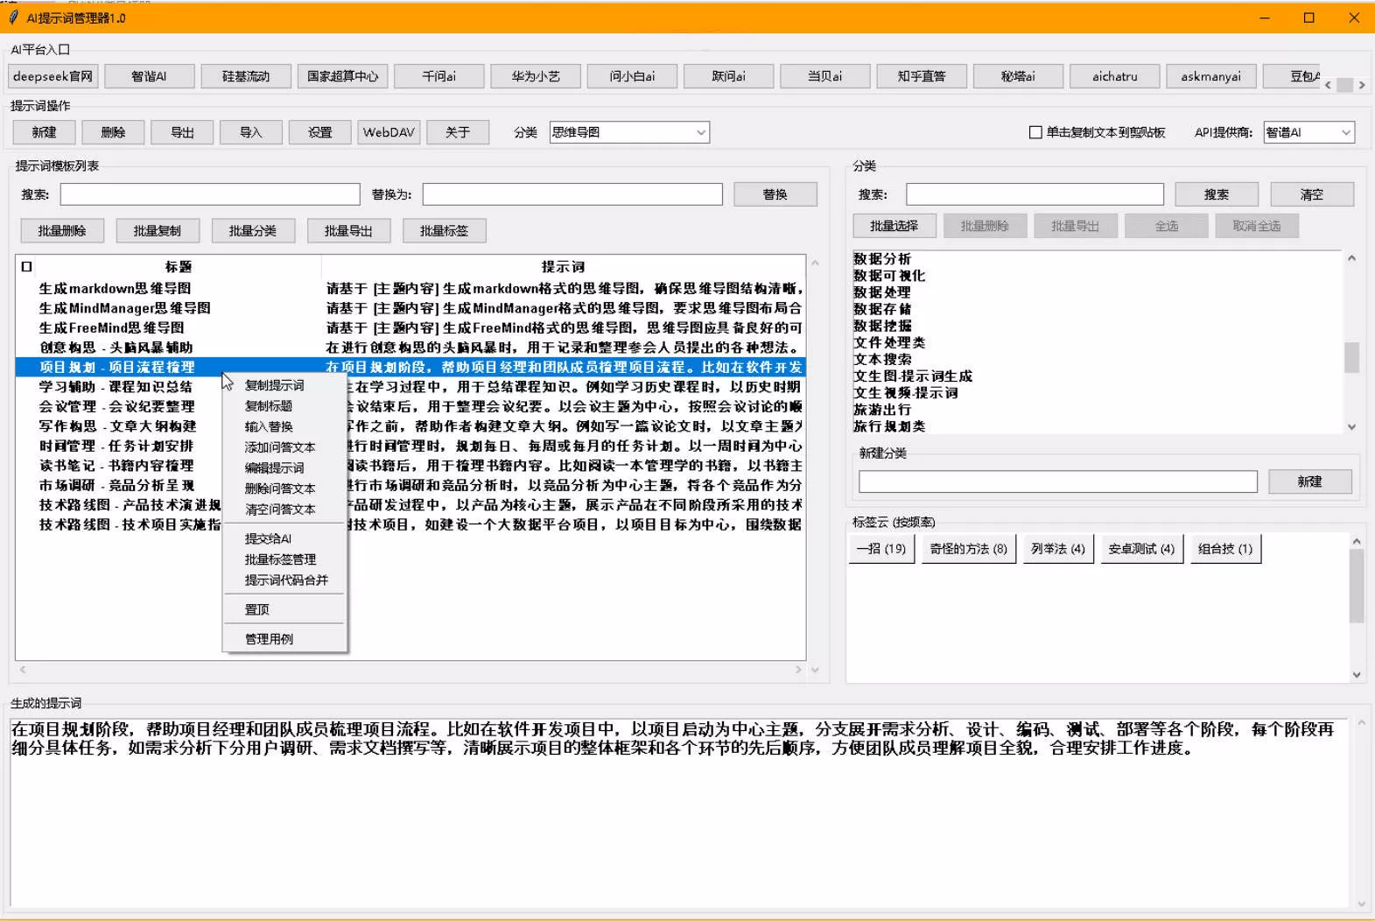Open the 华为小艺 platform button
Viewport: 1375px width, 921px height.
(x=535, y=76)
